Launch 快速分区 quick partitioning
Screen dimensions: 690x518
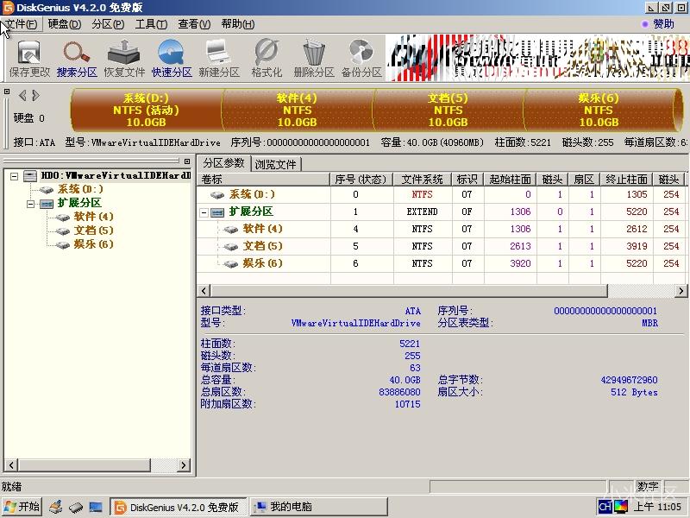pyautogui.click(x=169, y=56)
